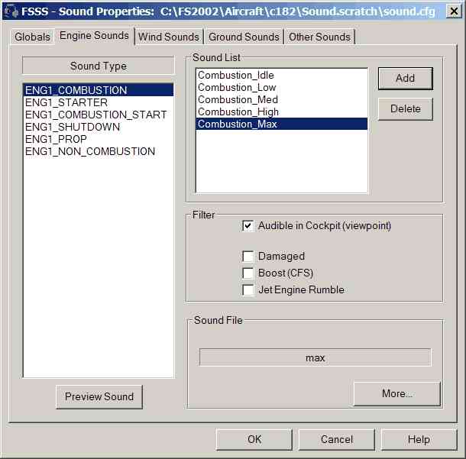Click the Add button

tap(406, 79)
